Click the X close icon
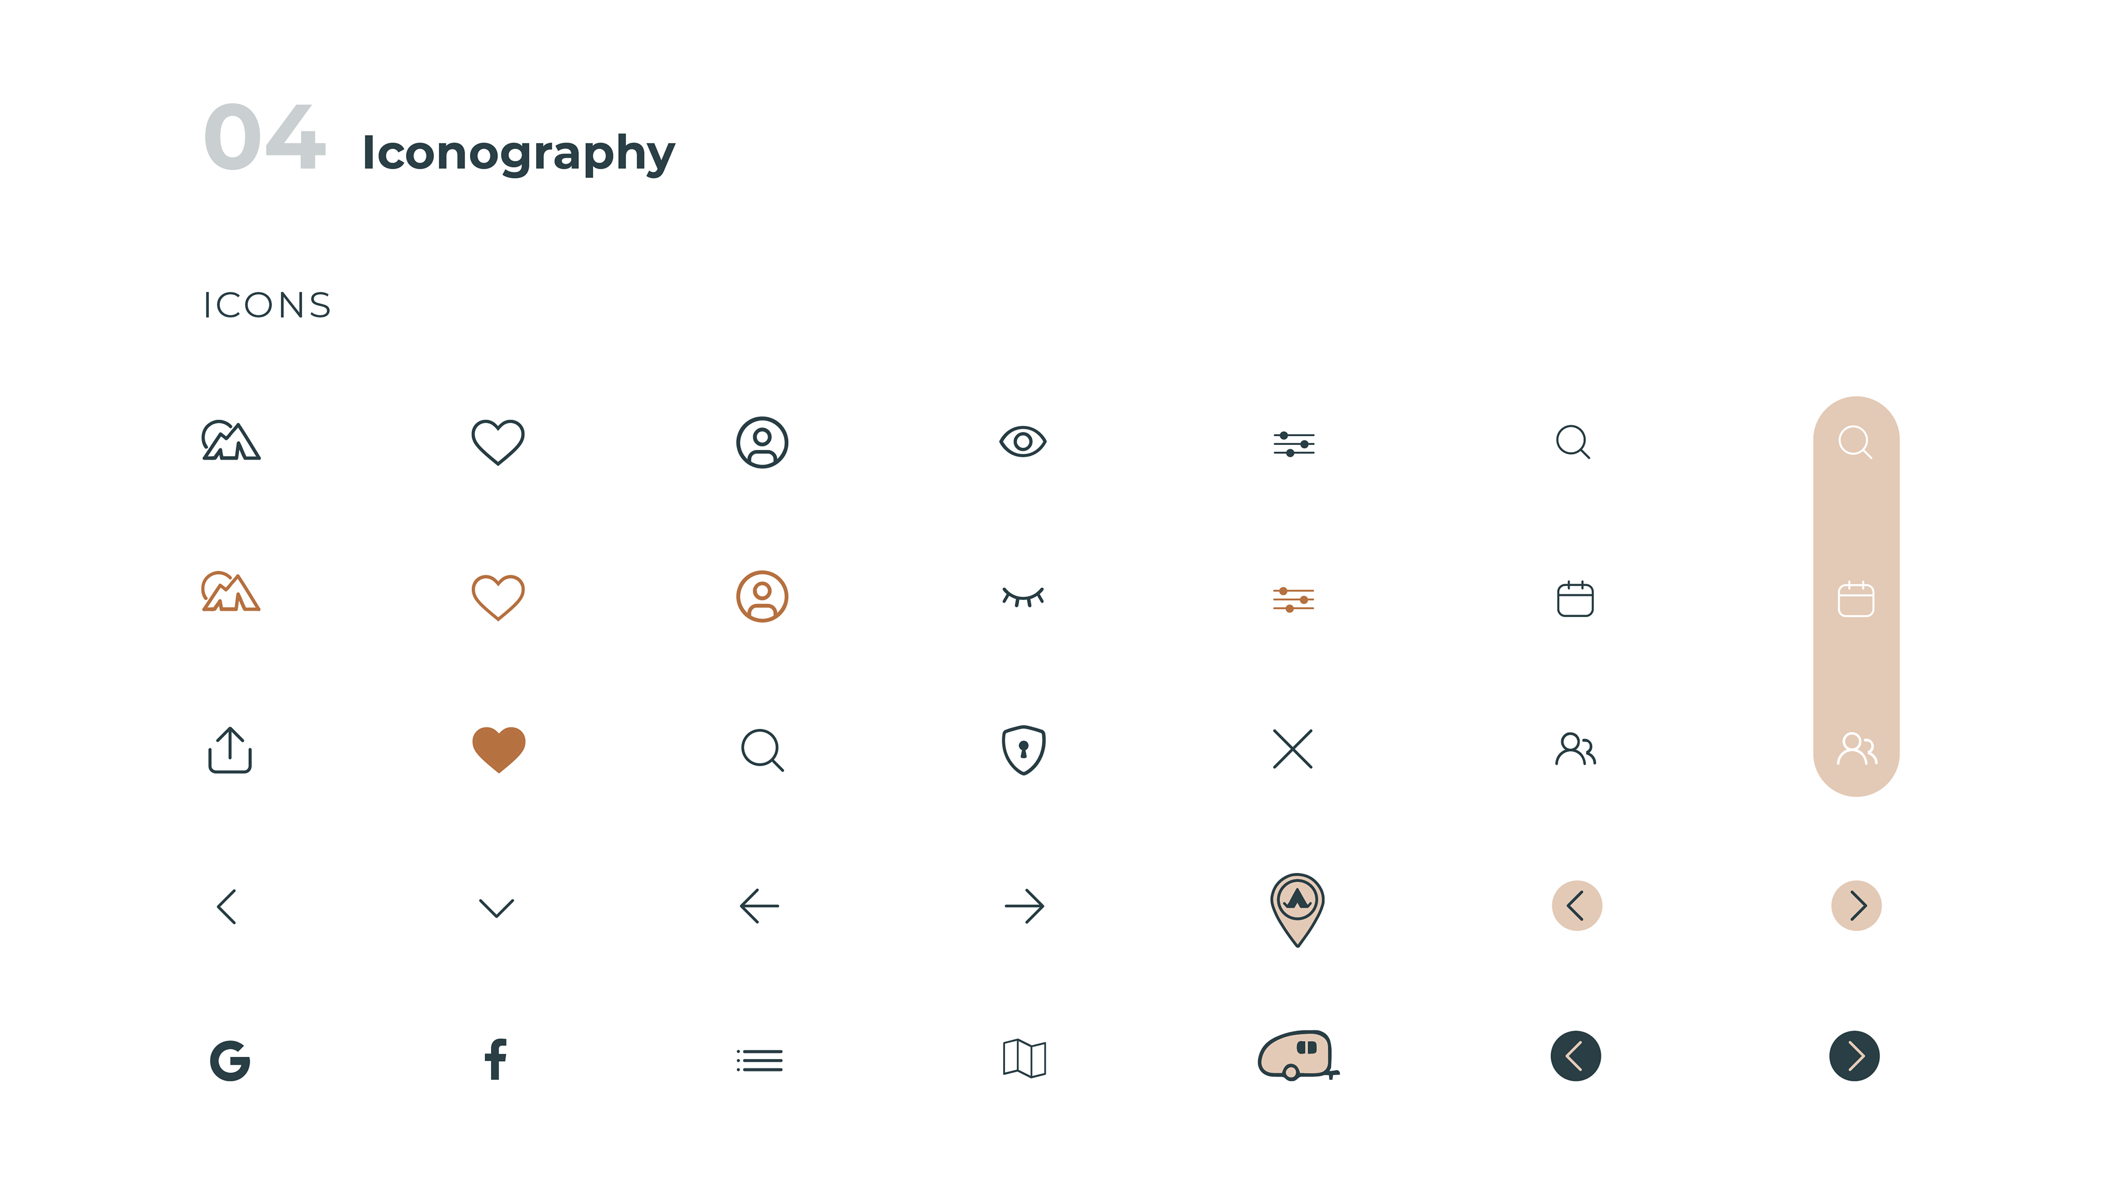The image size is (2101, 1198). point(1293,749)
